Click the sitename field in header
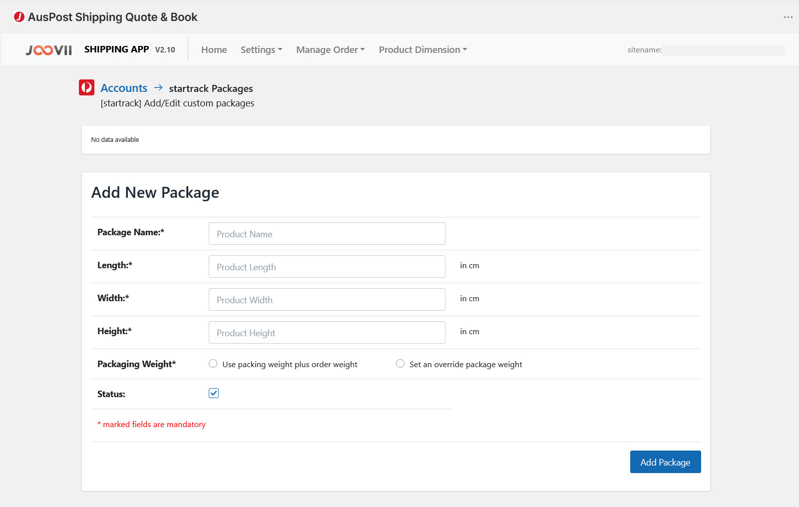Viewport: 799px width, 507px height. pyautogui.click(x=723, y=50)
